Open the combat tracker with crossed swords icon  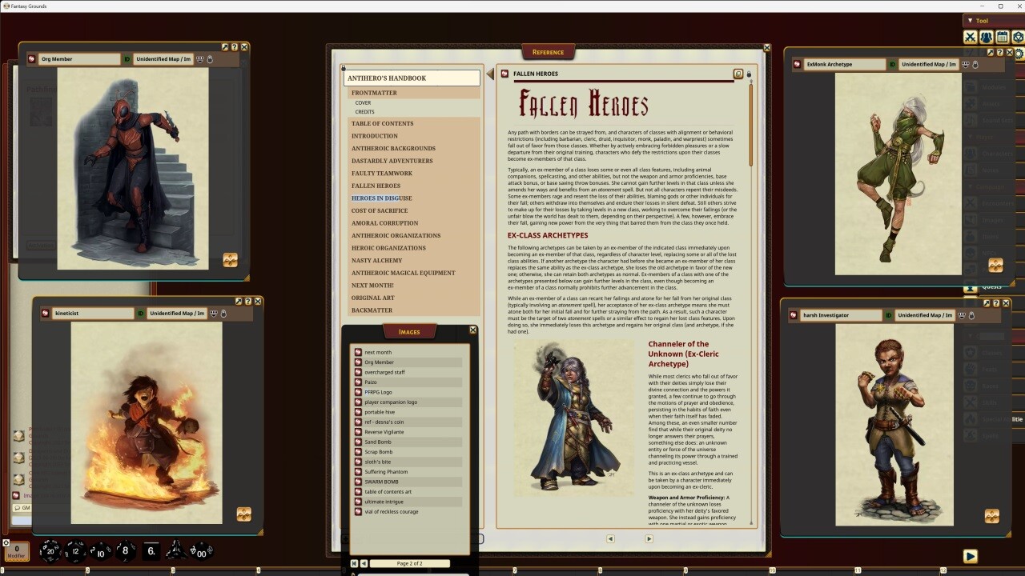[970, 37]
